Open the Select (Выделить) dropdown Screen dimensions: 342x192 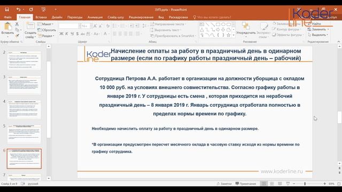[318, 35]
